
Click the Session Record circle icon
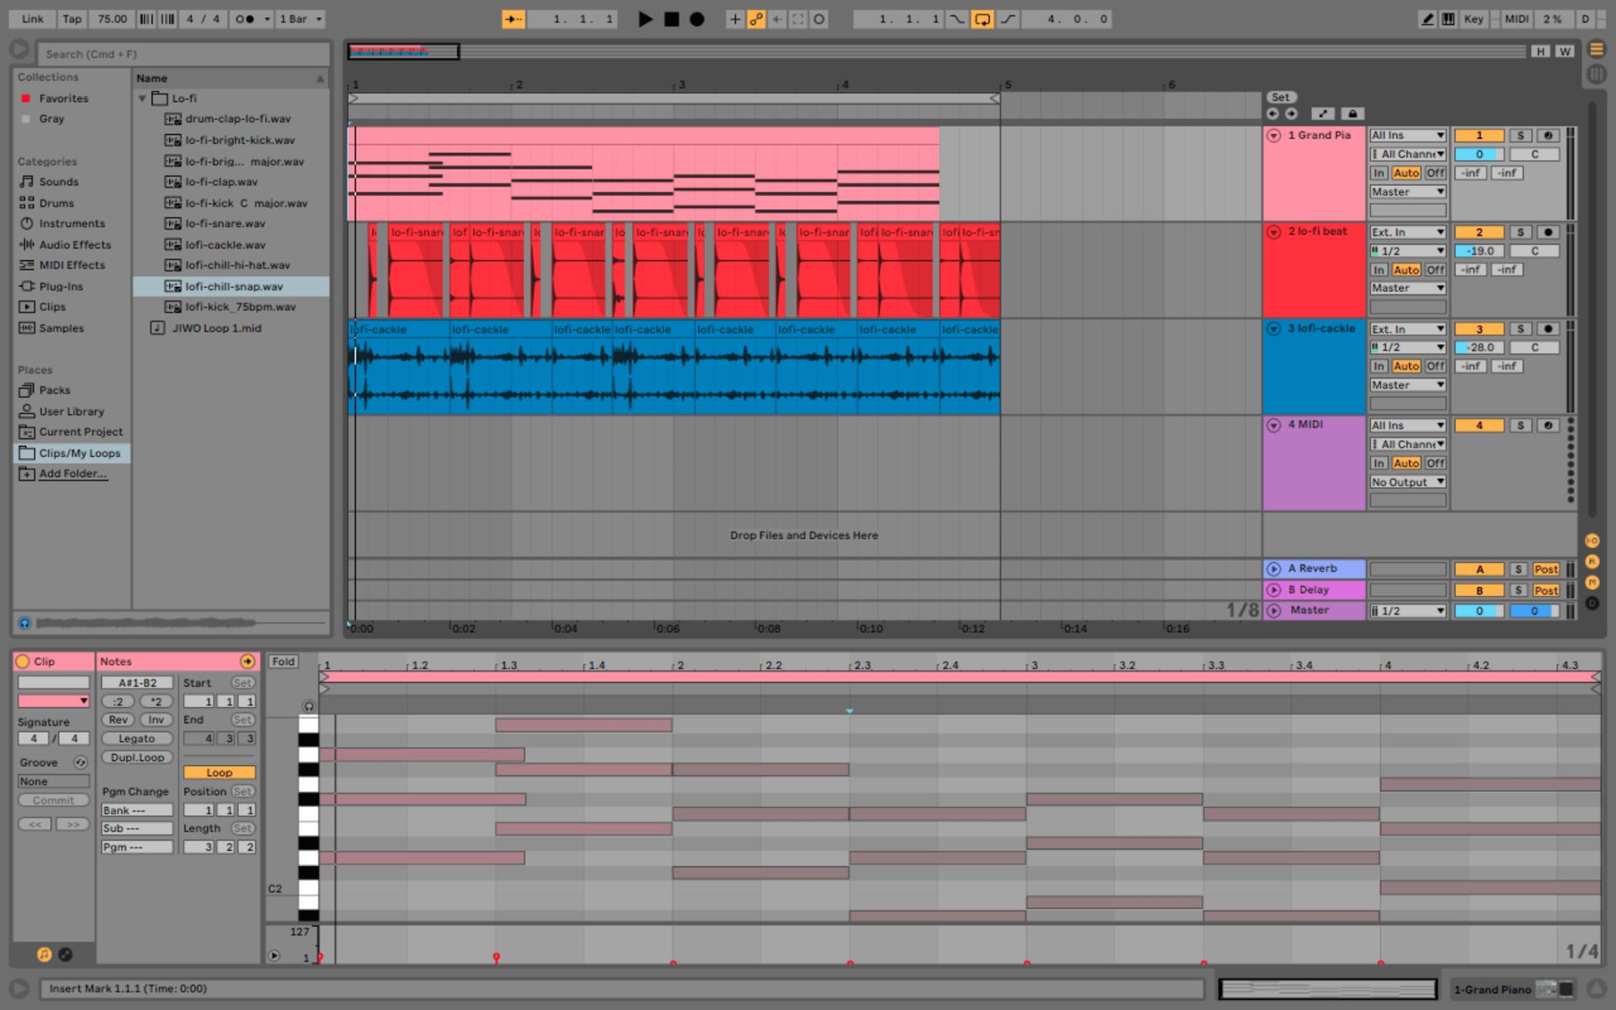819,19
